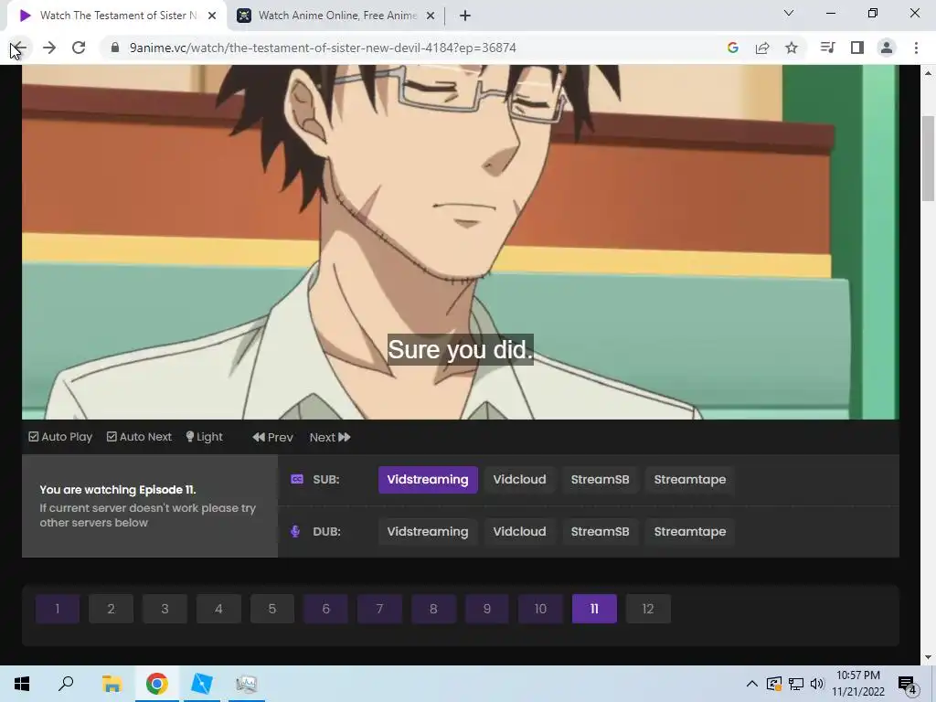Click the DUB microphone icon

295,531
